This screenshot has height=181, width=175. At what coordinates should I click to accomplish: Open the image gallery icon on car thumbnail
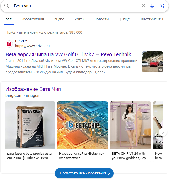[160, 69]
